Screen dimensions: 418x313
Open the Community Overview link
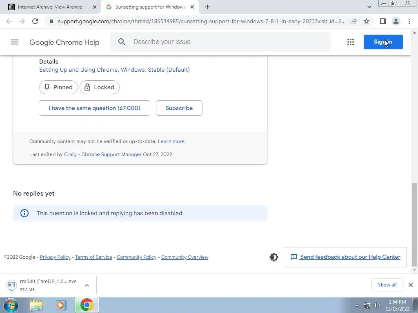point(185,257)
